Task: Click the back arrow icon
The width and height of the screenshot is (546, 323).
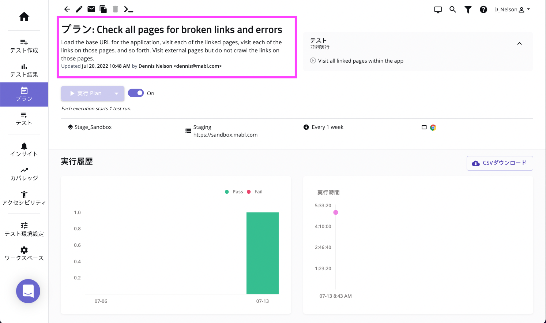Action: (67, 9)
